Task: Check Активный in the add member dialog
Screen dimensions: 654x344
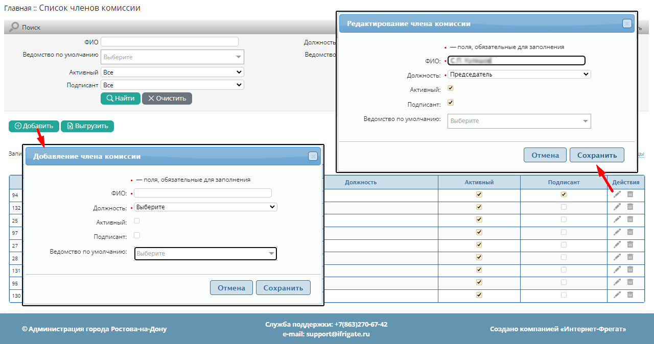Action: tap(136, 221)
